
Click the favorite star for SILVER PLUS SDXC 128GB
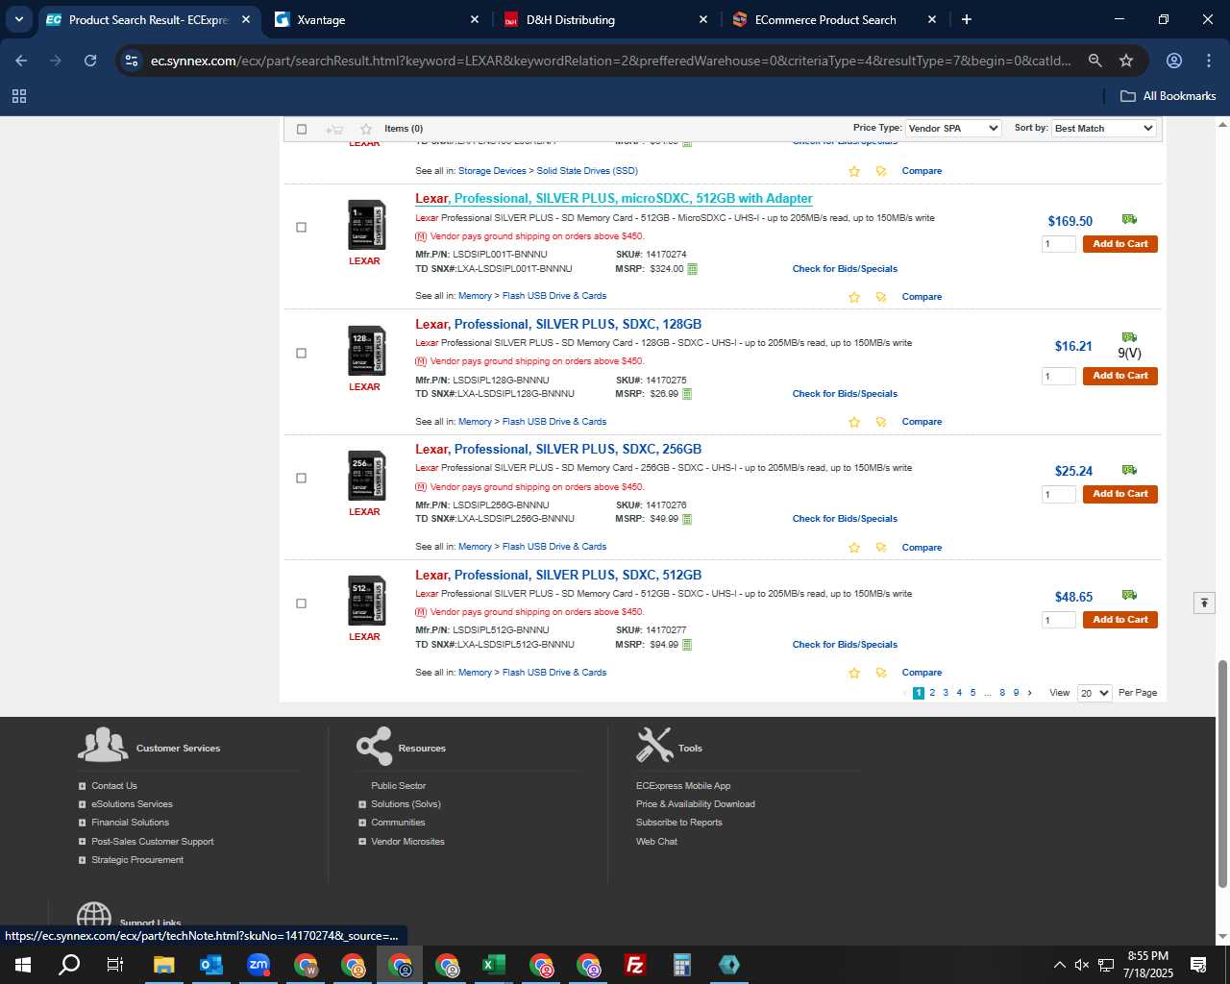coord(854,422)
